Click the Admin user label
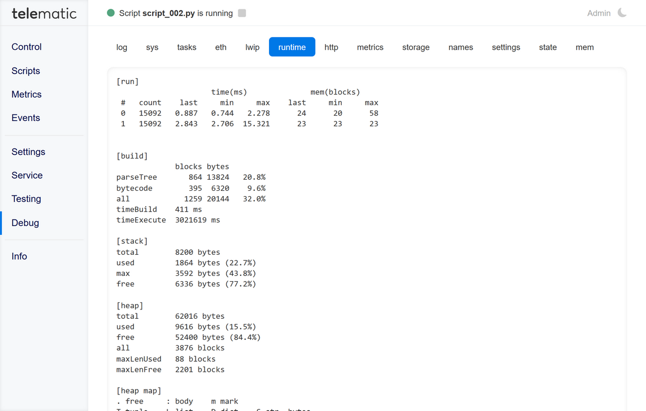The width and height of the screenshot is (646, 411). [x=598, y=13]
